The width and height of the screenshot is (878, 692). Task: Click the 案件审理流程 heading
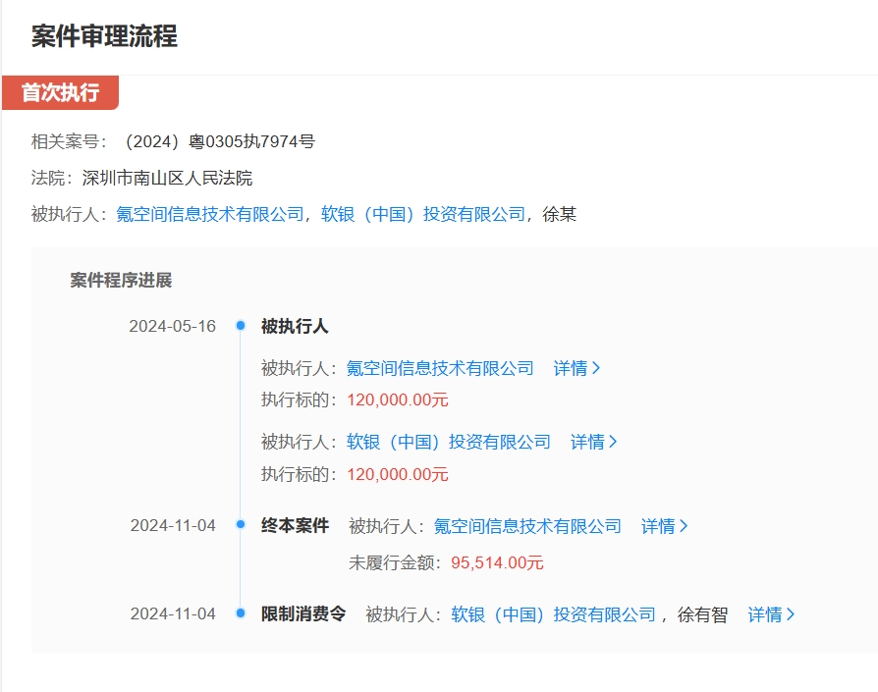(x=104, y=36)
